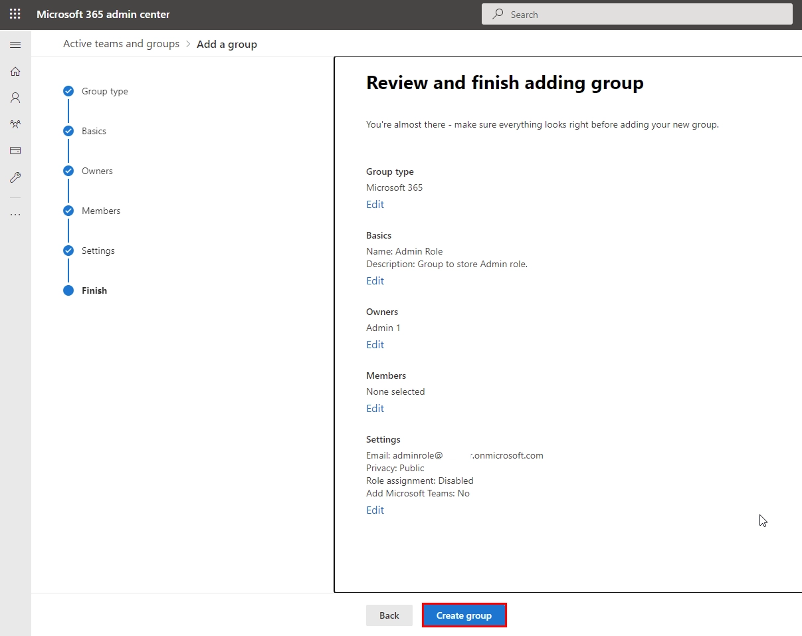Image resolution: width=802 pixels, height=636 pixels.
Task: Click into the Search box
Action: pos(637,14)
